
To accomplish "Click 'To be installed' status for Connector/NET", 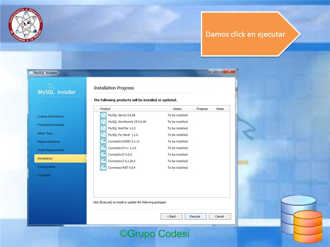I will coord(177,168).
